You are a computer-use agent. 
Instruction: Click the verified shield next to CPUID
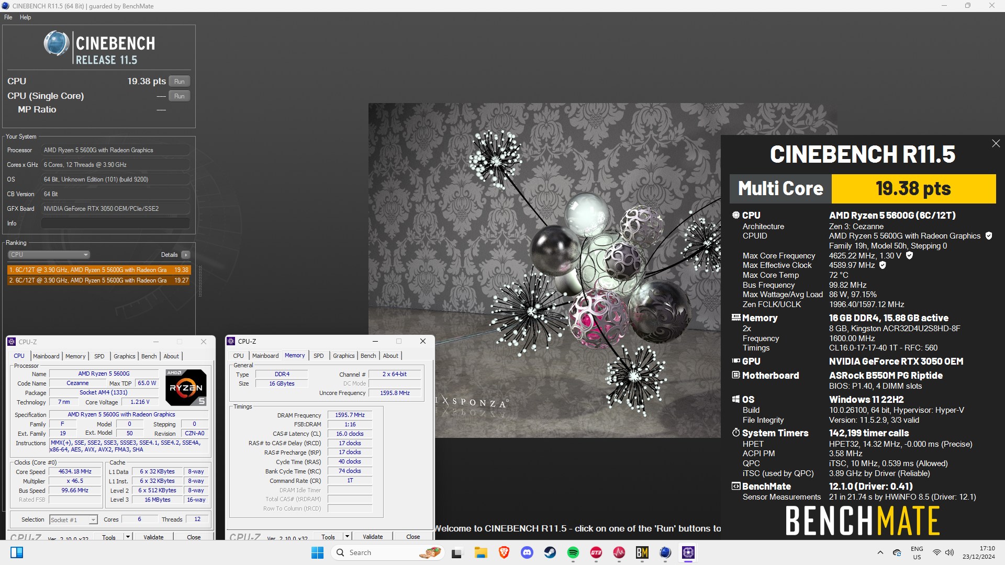point(989,236)
